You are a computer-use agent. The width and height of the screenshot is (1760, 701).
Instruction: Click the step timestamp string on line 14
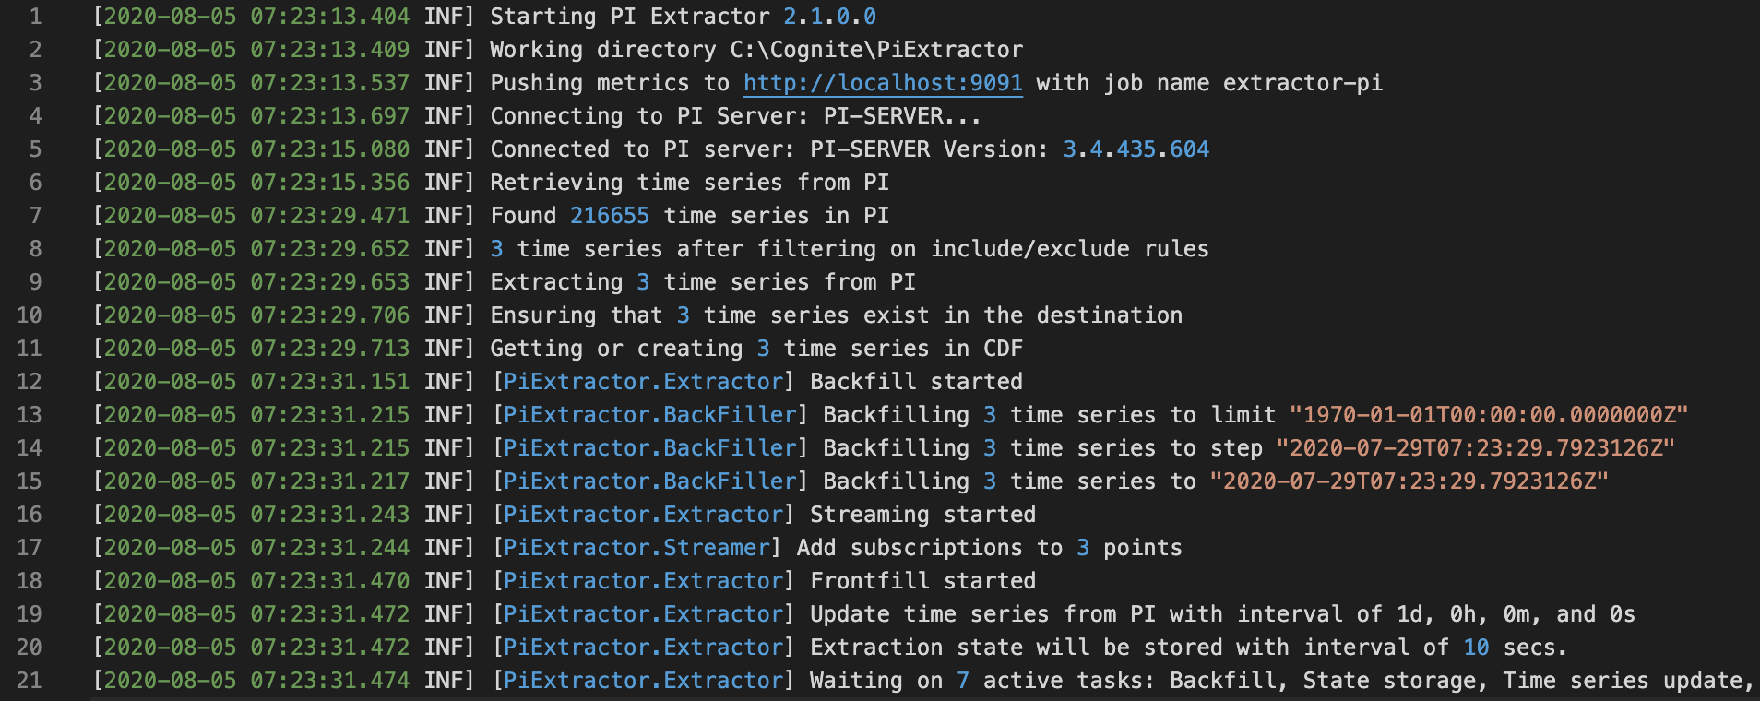tap(1476, 448)
